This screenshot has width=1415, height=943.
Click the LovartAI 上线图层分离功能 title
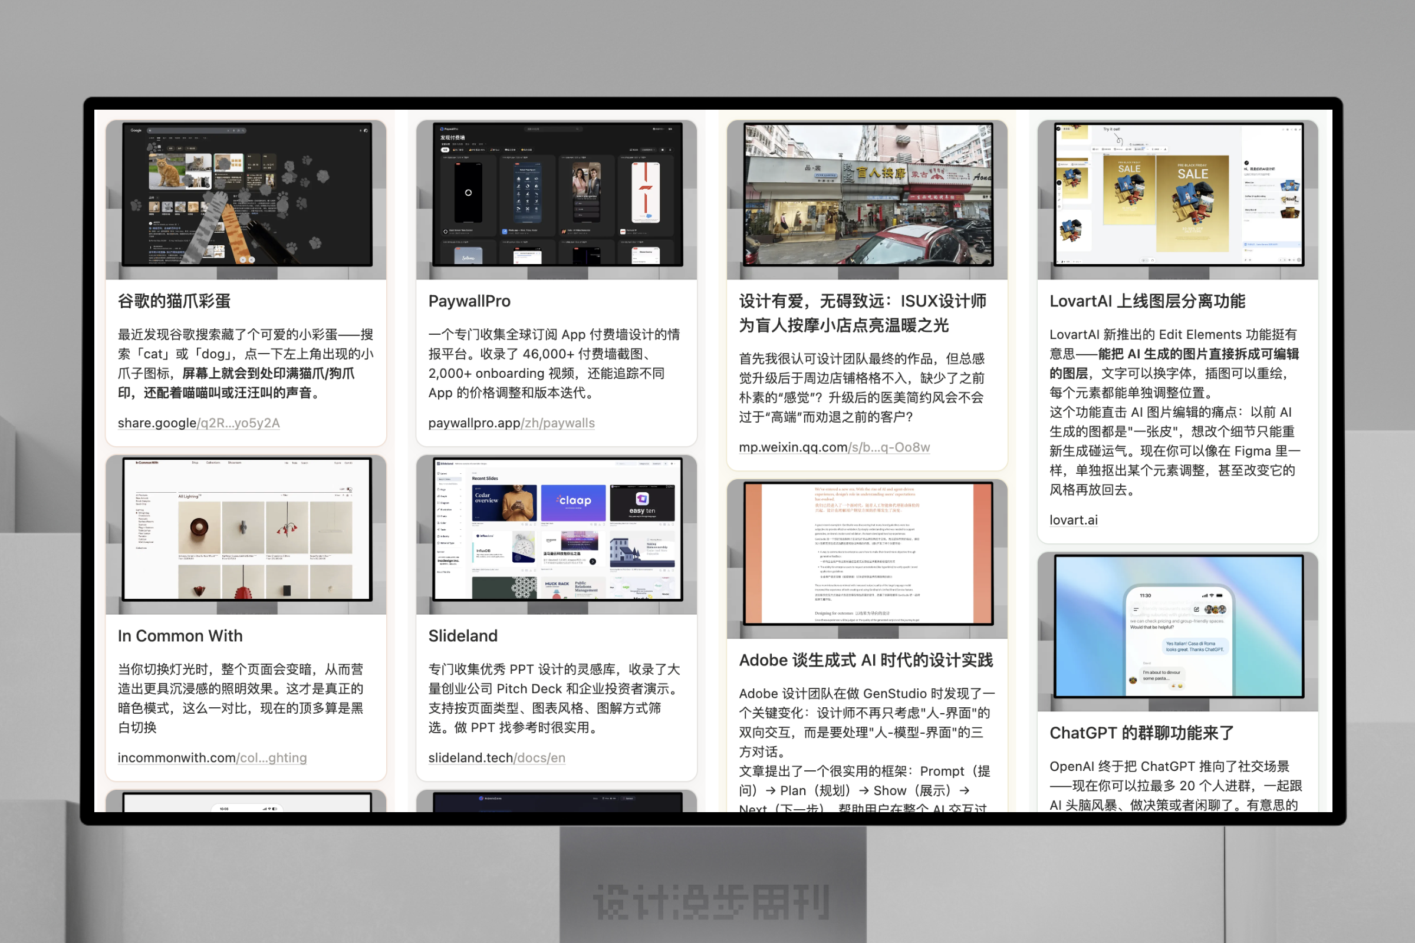pos(1147,301)
